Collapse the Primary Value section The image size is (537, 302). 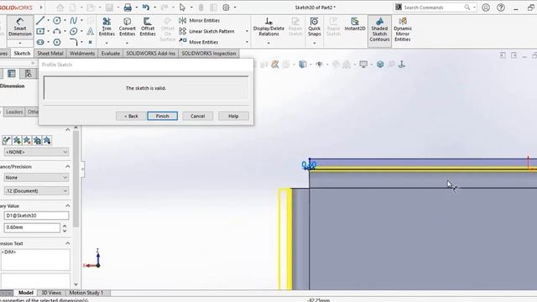tap(67, 206)
